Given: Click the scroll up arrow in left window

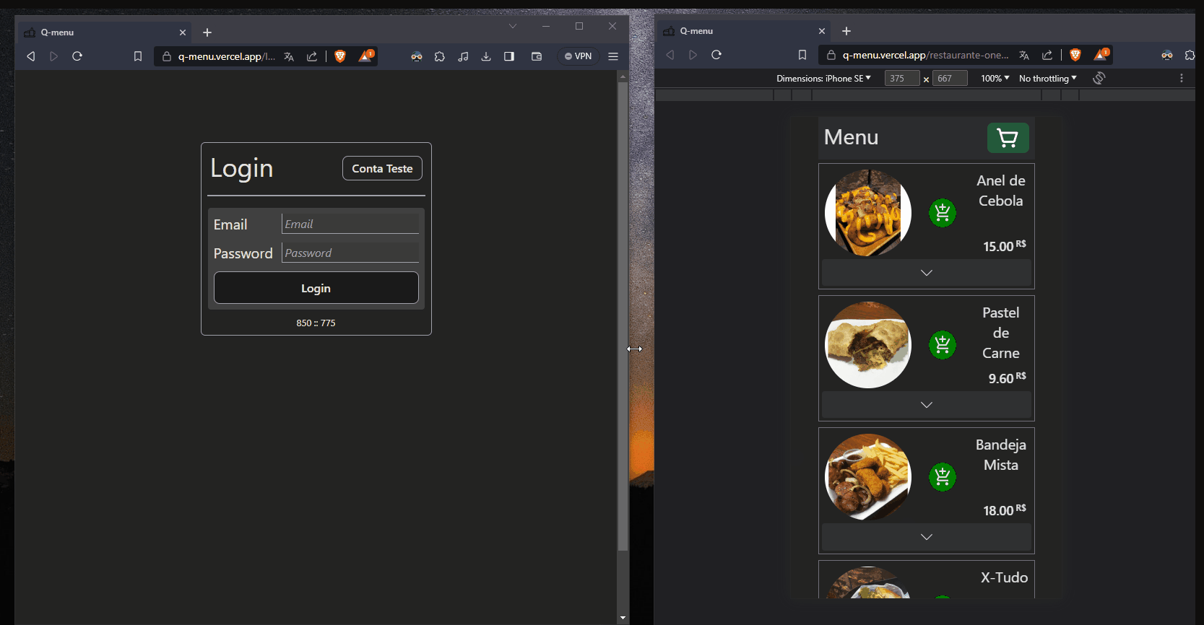Looking at the screenshot, I should (x=623, y=77).
